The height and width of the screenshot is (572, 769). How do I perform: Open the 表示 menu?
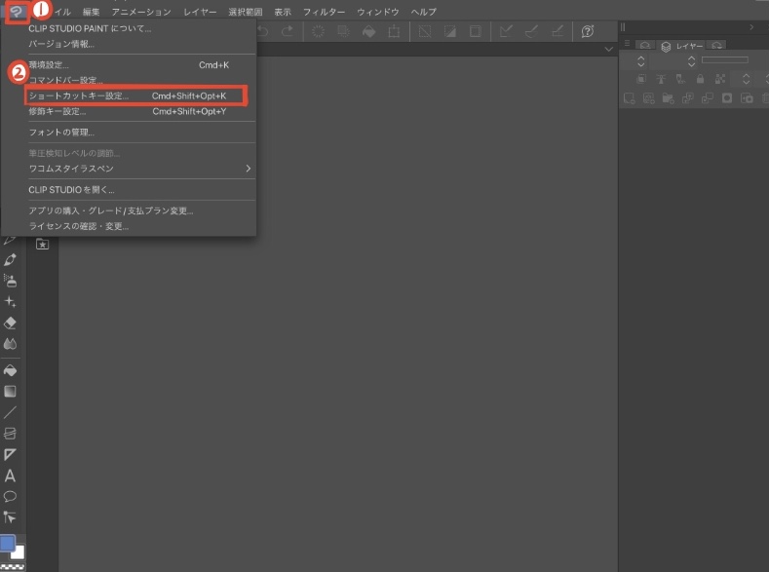pyautogui.click(x=283, y=12)
